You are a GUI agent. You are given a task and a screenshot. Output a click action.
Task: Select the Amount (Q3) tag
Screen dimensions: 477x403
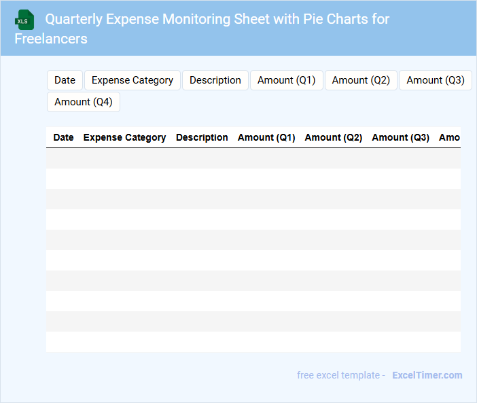coord(435,80)
